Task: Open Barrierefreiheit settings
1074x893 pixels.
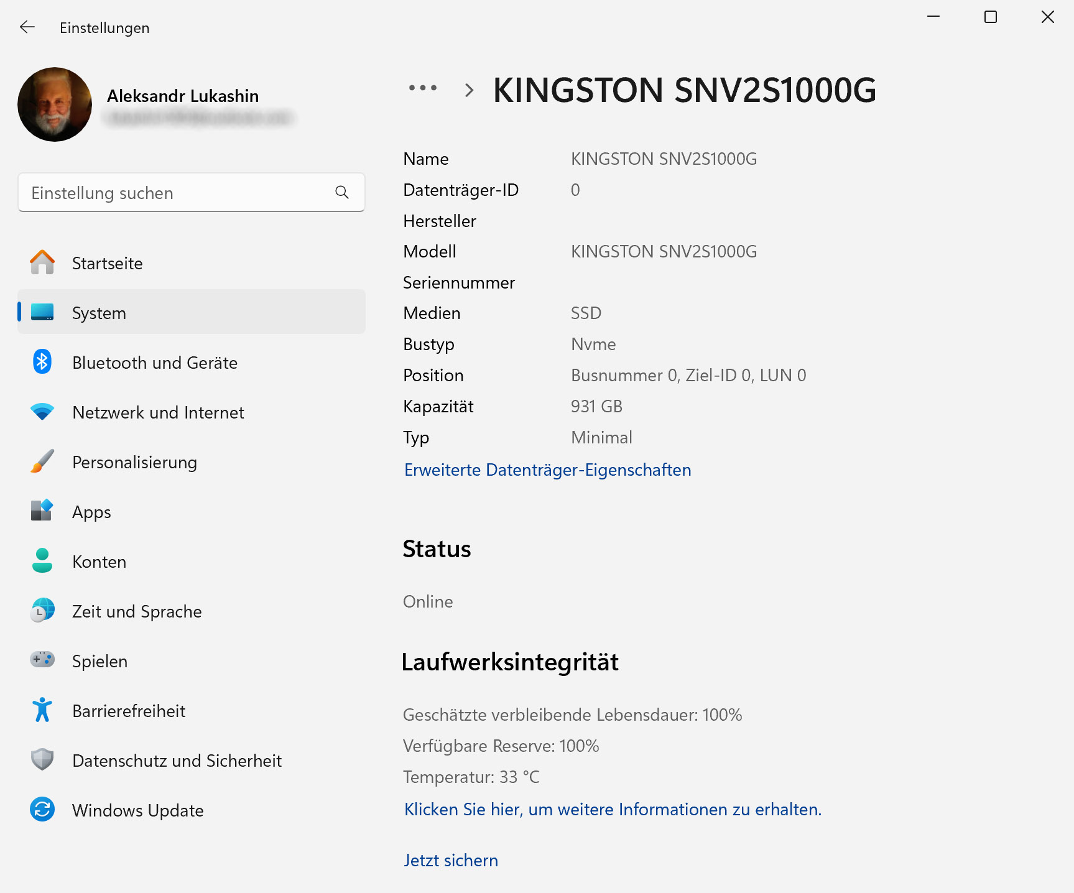Action: [192, 710]
